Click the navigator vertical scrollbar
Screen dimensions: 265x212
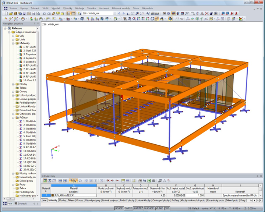click(38, 66)
